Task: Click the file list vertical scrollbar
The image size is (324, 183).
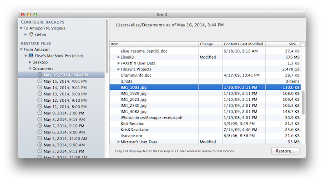Action: tap(303, 103)
